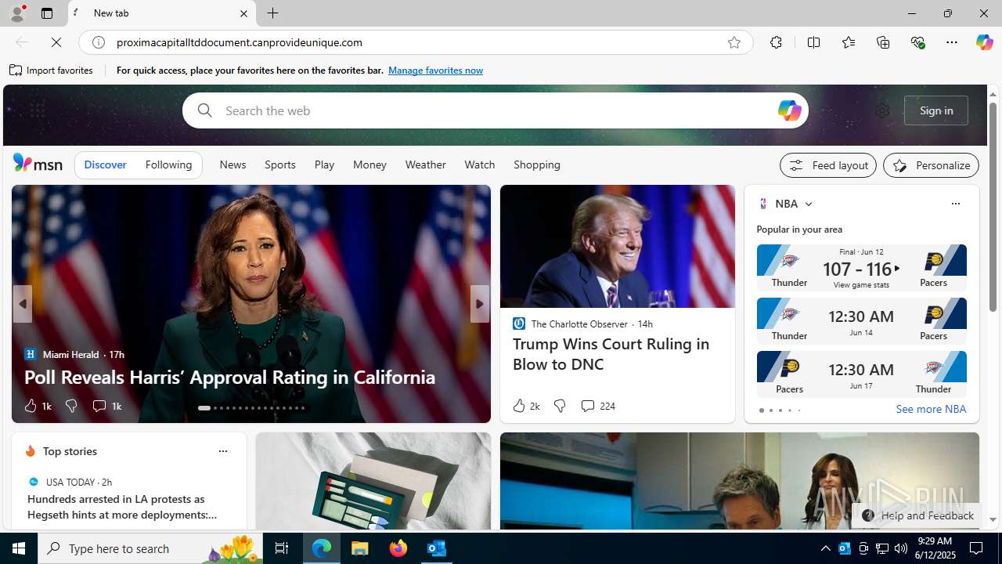Like the Trump court ruling story
This screenshot has height=564, width=1002.
coord(525,406)
